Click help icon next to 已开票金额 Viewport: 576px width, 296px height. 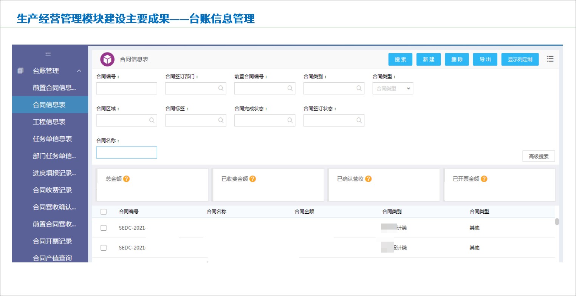[484, 179]
